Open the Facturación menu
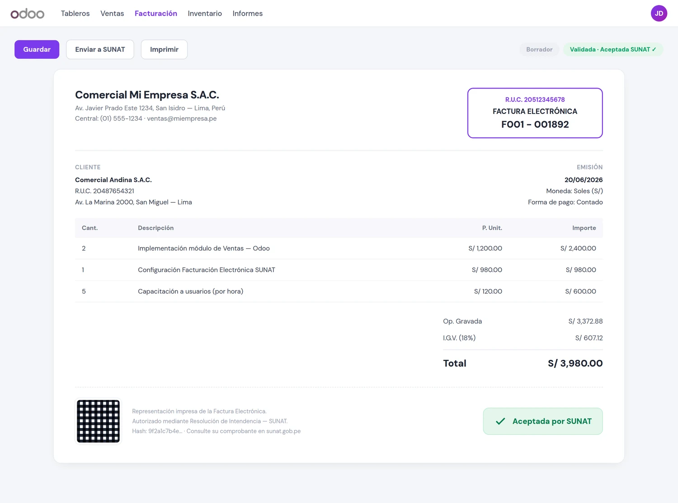 156,14
